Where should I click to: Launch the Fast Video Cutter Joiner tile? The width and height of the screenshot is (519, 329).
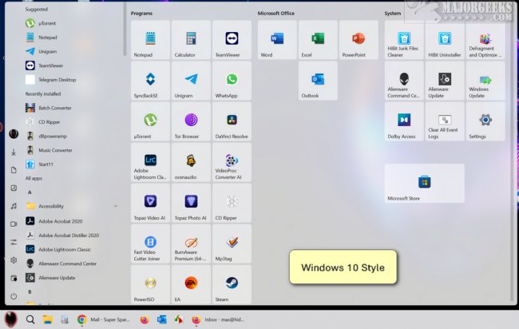tap(150, 244)
